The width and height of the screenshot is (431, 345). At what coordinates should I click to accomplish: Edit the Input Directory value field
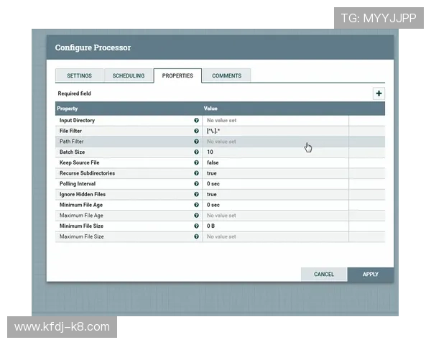pyautogui.click(x=275, y=121)
